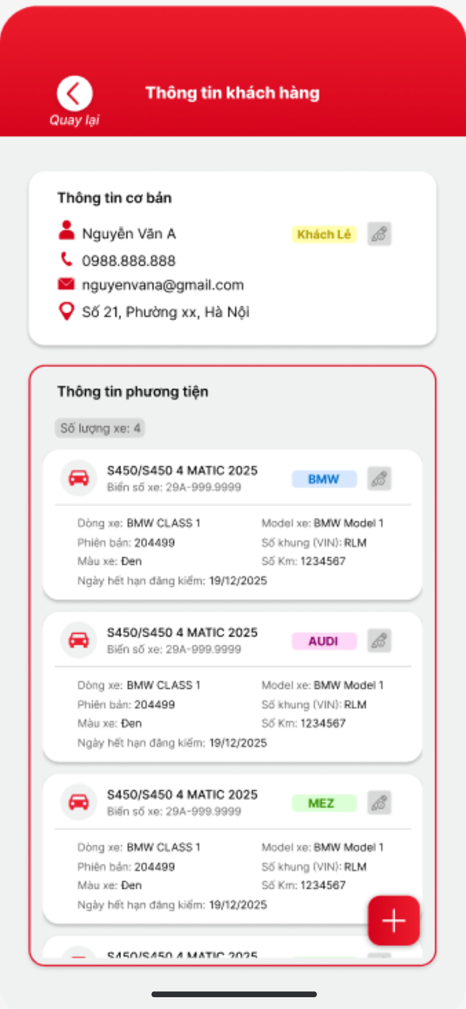Tap the back arrow icon
Image resolution: width=466 pixels, height=1009 pixels.
[74, 93]
